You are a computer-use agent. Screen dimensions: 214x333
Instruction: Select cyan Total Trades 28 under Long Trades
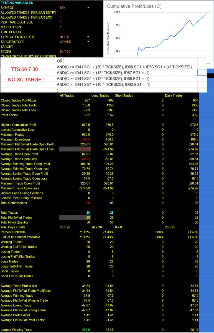pyautogui.click(x=111, y=213)
